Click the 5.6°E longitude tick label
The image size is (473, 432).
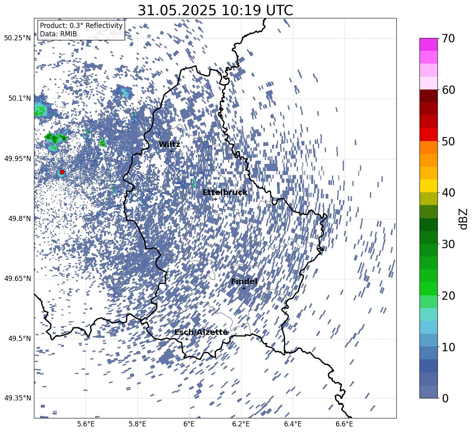[x=86, y=424]
